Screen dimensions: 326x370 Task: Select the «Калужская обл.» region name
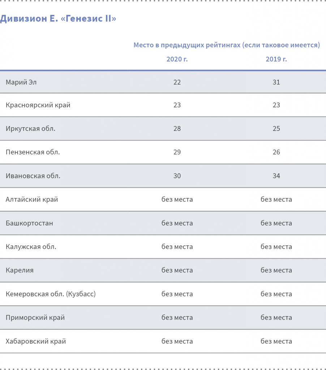pos(31,247)
